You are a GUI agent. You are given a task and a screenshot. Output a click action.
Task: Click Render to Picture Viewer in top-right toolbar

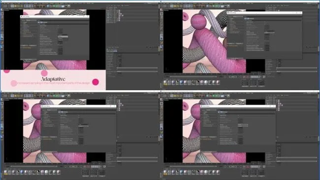pos(200,6)
